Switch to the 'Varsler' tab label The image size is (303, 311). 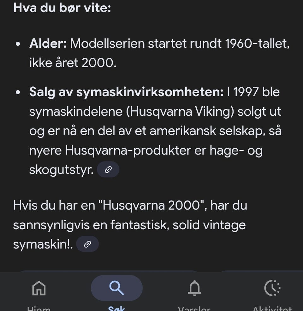(194, 308)
